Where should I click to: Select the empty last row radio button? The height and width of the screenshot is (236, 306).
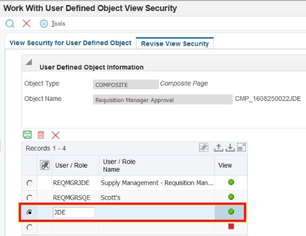click(x=30, y=227)
